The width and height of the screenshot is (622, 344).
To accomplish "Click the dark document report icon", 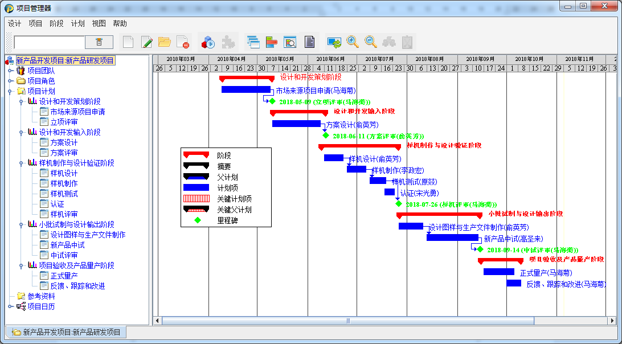I will (309, 42).
